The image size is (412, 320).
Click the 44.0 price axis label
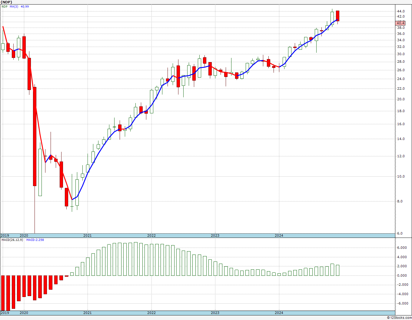click(x=401, y=11)
